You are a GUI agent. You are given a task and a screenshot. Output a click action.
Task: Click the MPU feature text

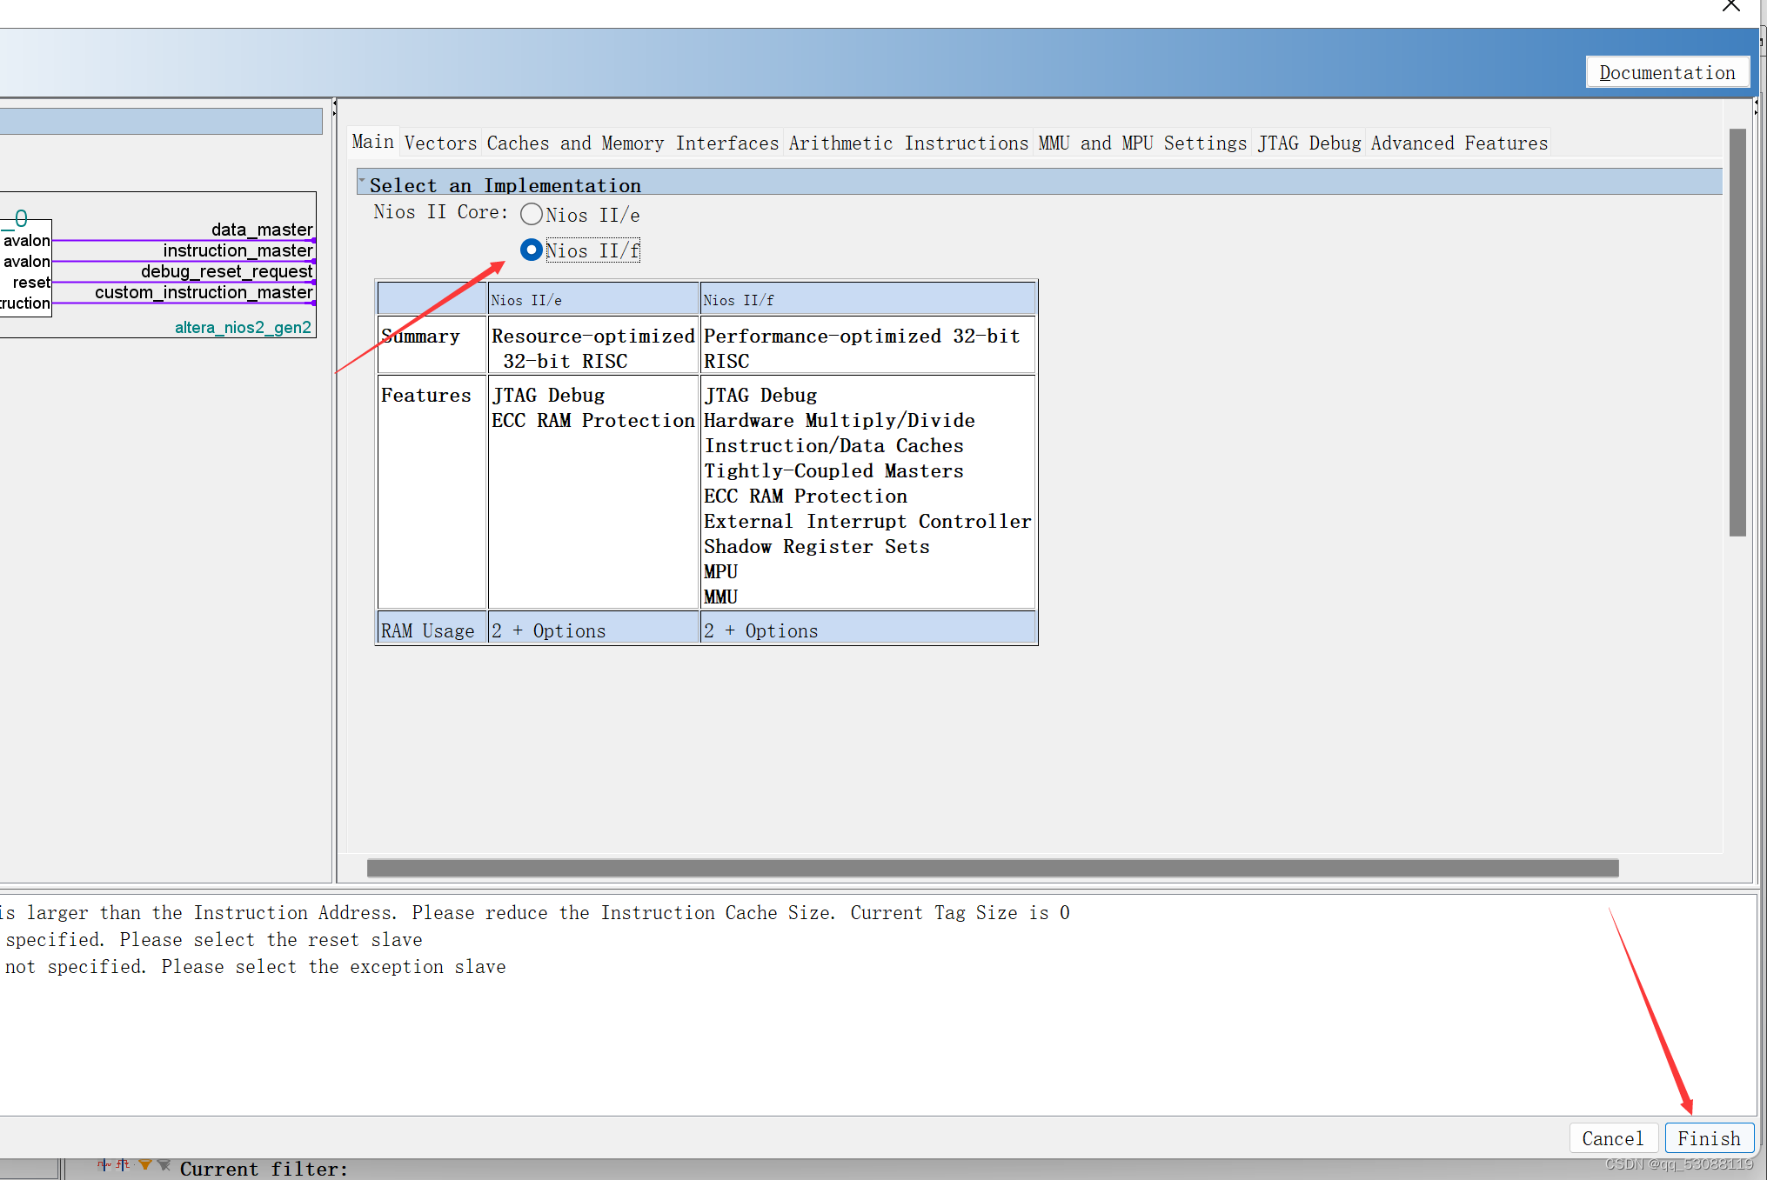720,572
